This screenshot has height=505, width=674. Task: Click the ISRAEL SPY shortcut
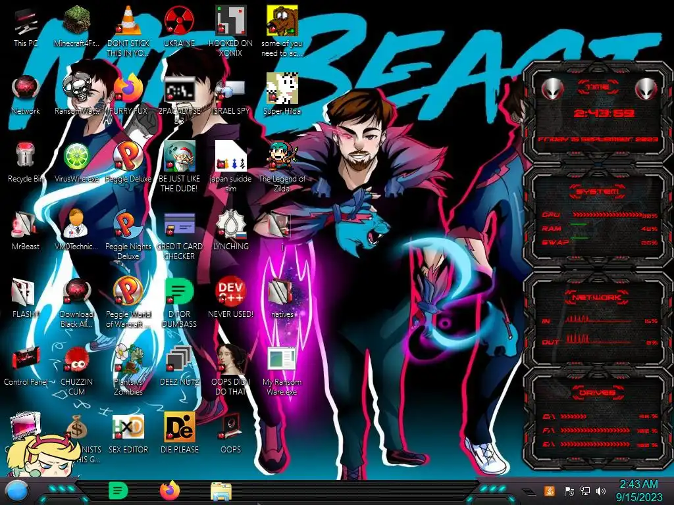click(x=230, y=89)
